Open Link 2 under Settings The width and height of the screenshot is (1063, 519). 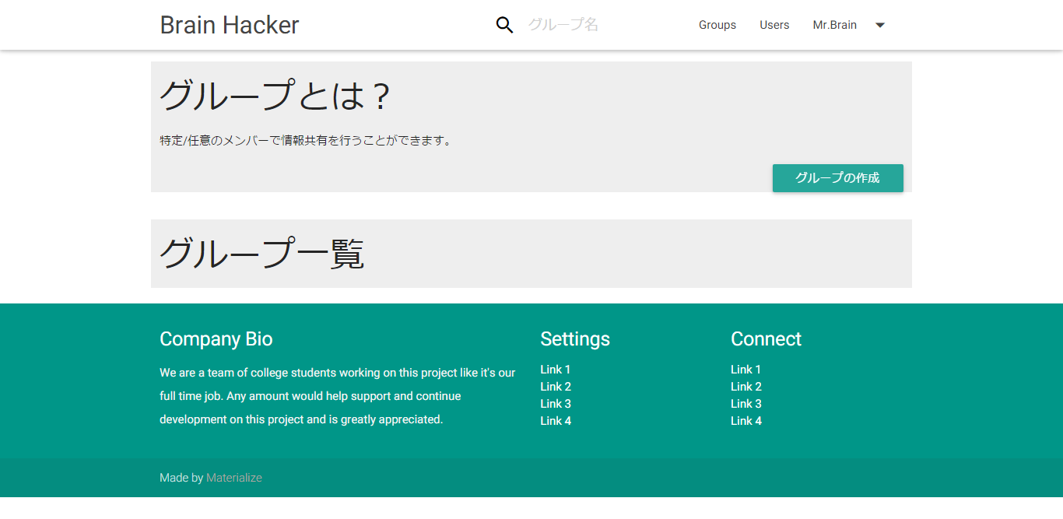(x=556, y=387)
